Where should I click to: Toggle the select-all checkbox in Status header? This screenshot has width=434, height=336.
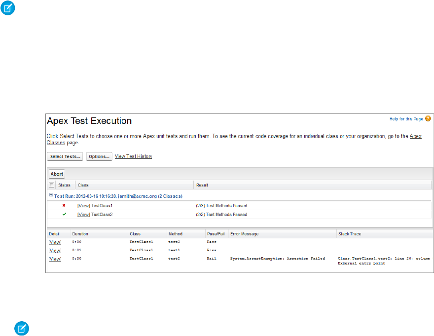(x=52, y=185)
